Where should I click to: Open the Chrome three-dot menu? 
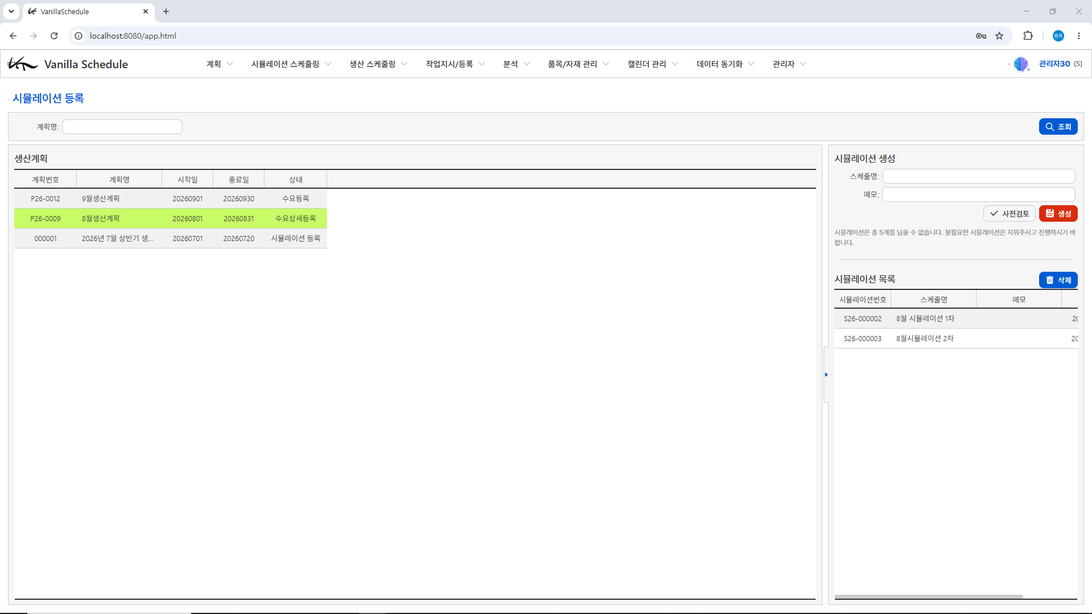pyautogui.click(x=1079, y=36)
